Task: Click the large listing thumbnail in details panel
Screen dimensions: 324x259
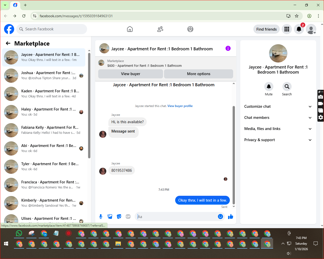Action: point(278,53)
